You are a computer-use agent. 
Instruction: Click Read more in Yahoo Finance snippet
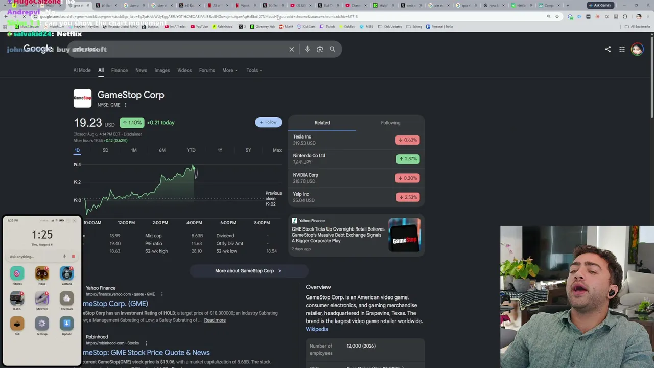point(215,320)
